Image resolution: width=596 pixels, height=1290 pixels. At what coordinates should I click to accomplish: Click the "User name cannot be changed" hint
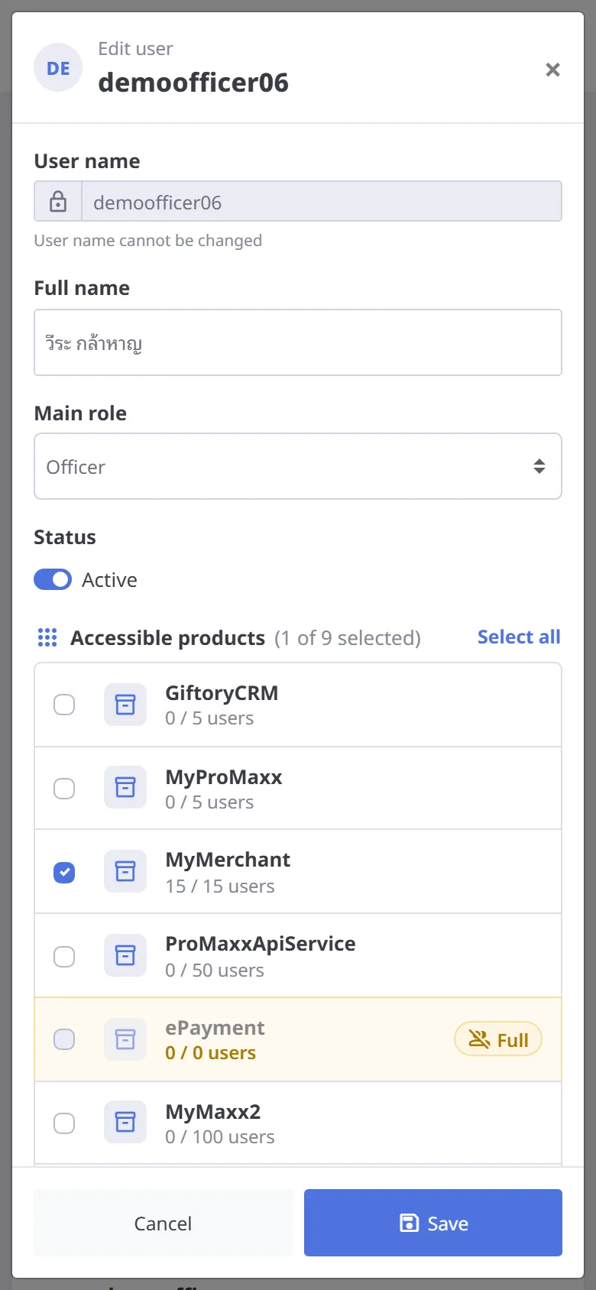148,241
